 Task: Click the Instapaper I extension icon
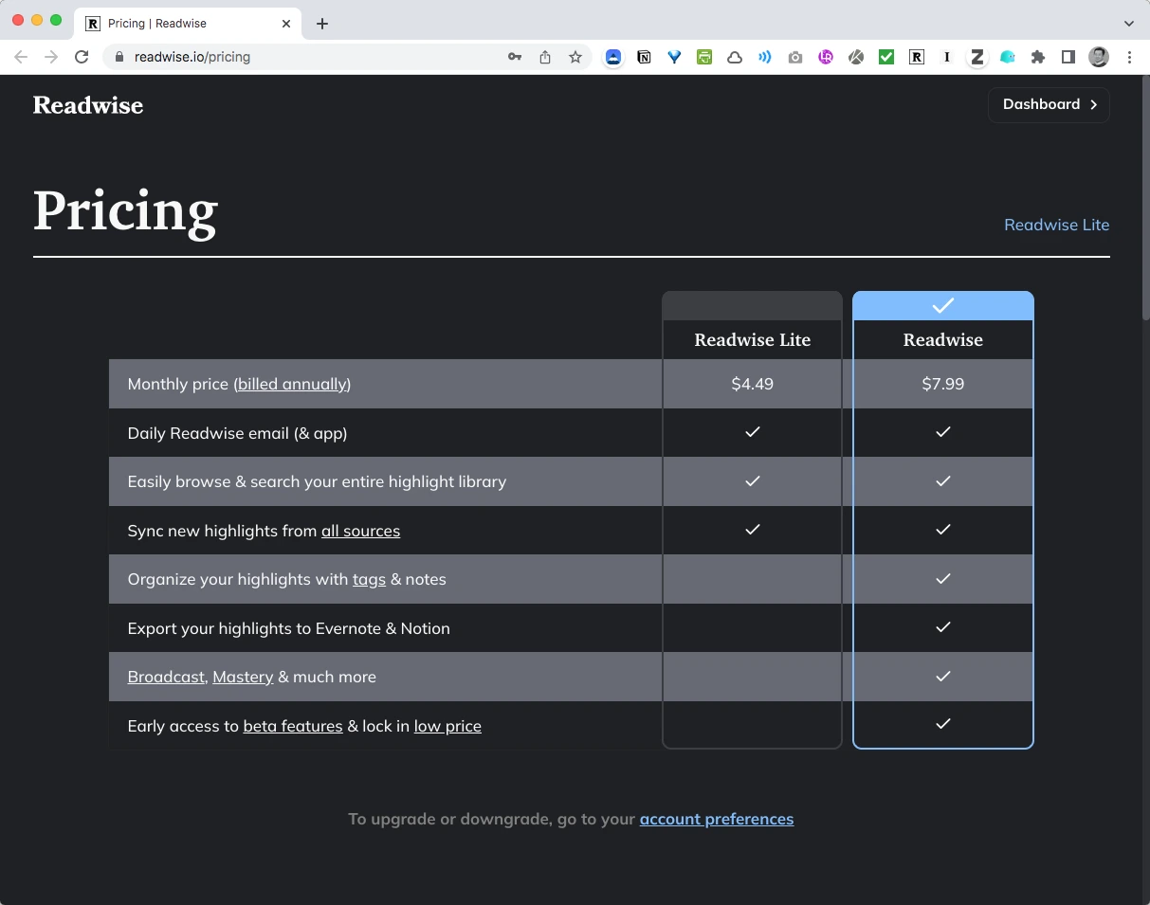click(946, 57)
